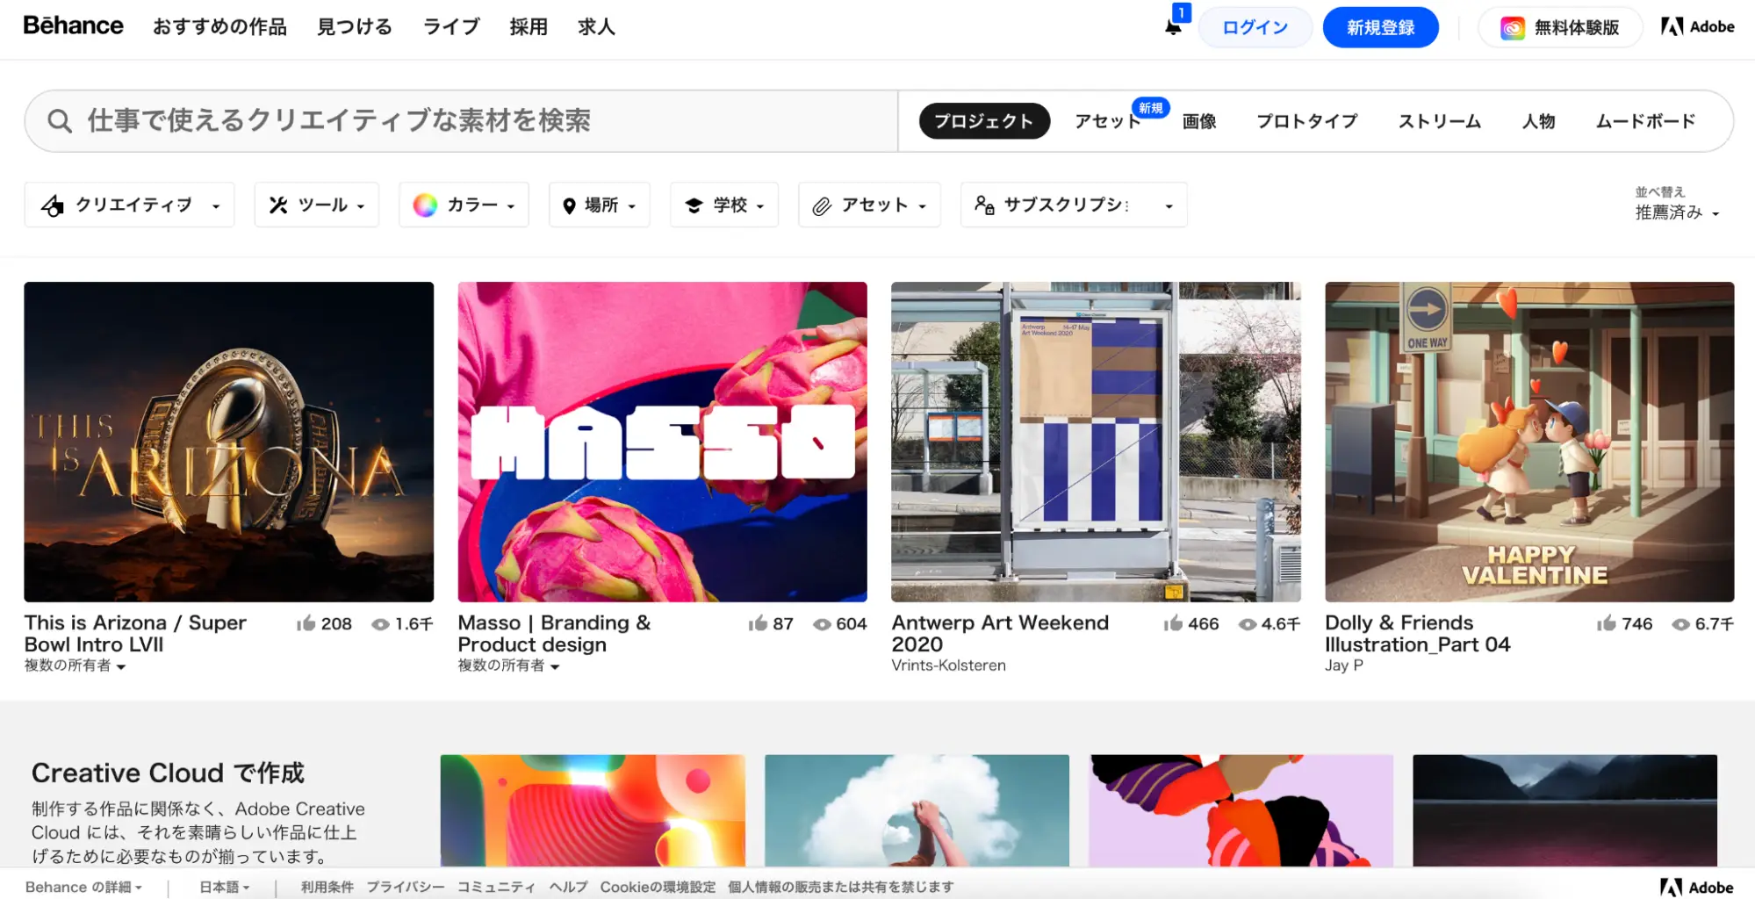Image resolution: width=1755 pixels, height=899 pixels.
Task: Select the 画像 search tab
Action: pyautogui.click(x=1199, y=121)
